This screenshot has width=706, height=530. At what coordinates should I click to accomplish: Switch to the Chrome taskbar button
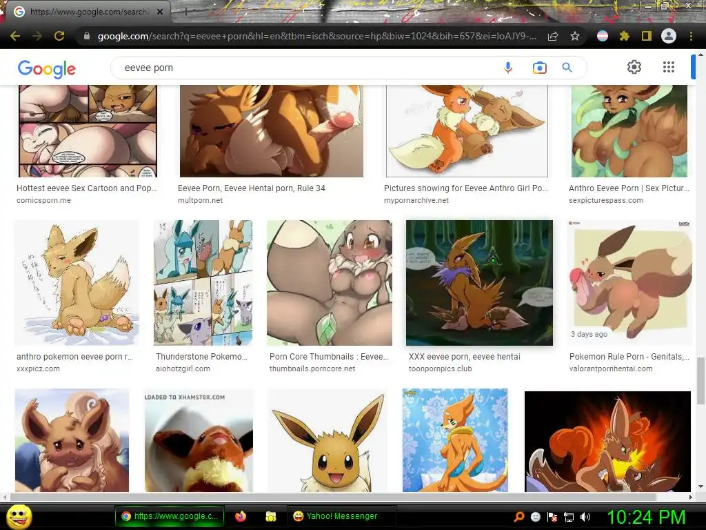click(x=170, y=516)
